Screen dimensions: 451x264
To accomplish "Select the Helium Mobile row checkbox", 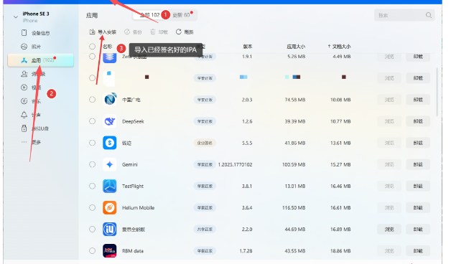I will pos(92,208).
